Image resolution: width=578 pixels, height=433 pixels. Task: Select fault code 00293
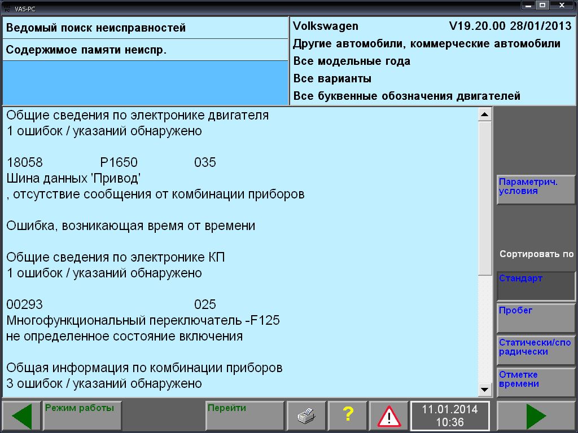click(x=25, y=304)
